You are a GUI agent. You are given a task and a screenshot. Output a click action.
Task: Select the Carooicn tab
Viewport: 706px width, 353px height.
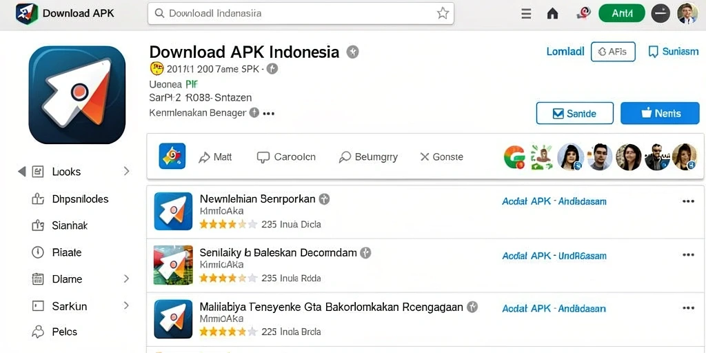[286, 157]
